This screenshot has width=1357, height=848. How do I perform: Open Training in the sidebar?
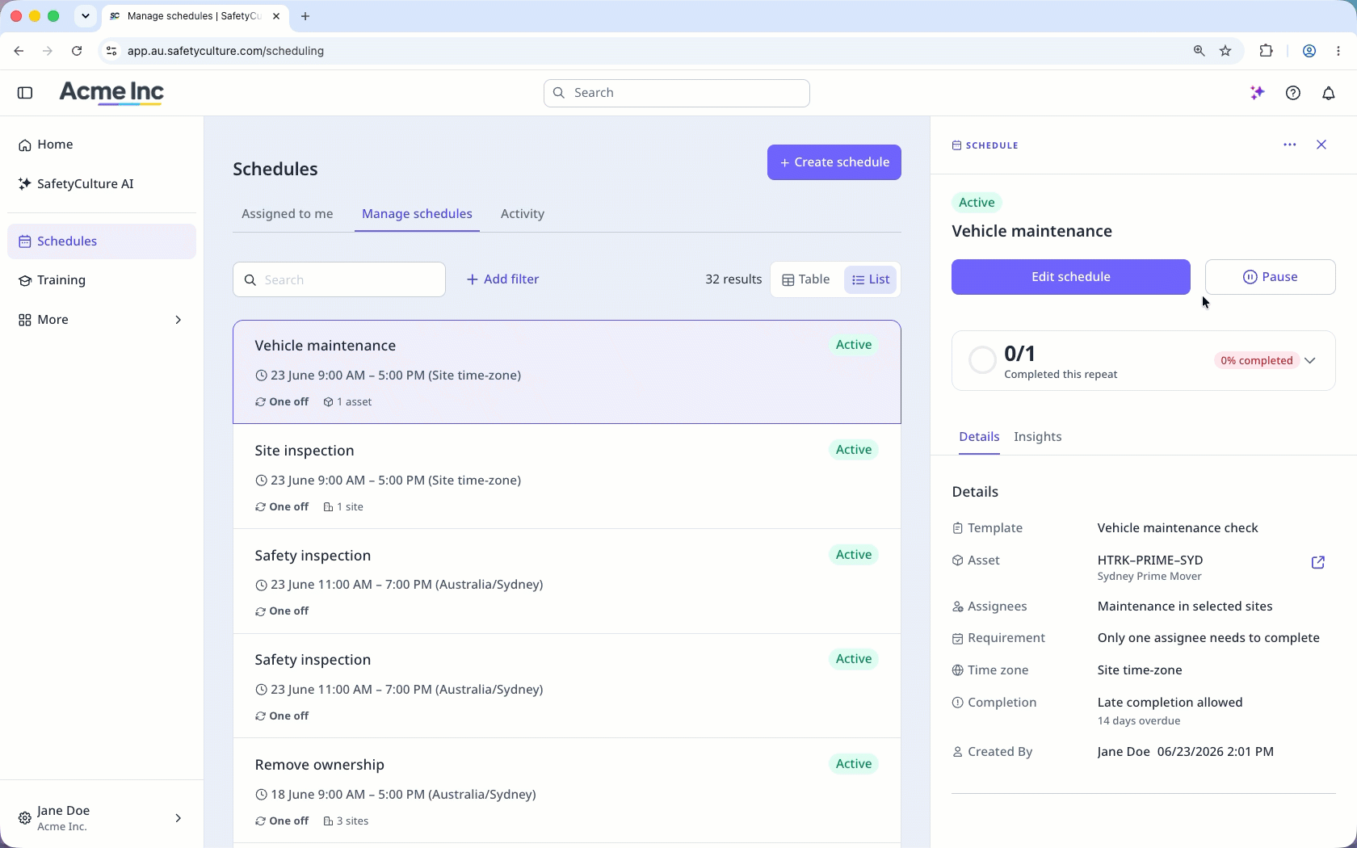(x=102, y=280)
